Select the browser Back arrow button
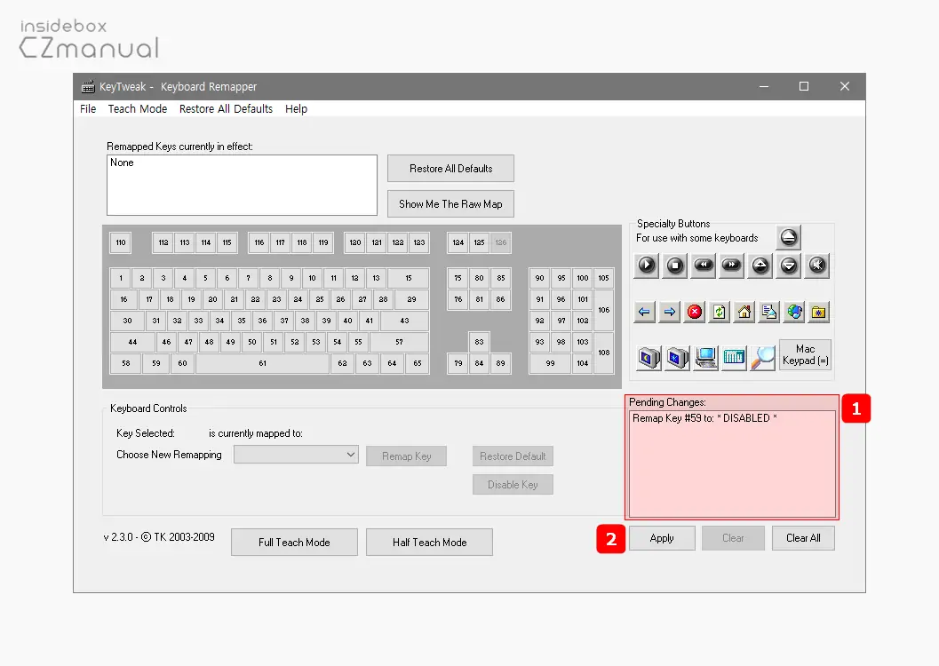The image size is (939, 666). click(645, 312)
